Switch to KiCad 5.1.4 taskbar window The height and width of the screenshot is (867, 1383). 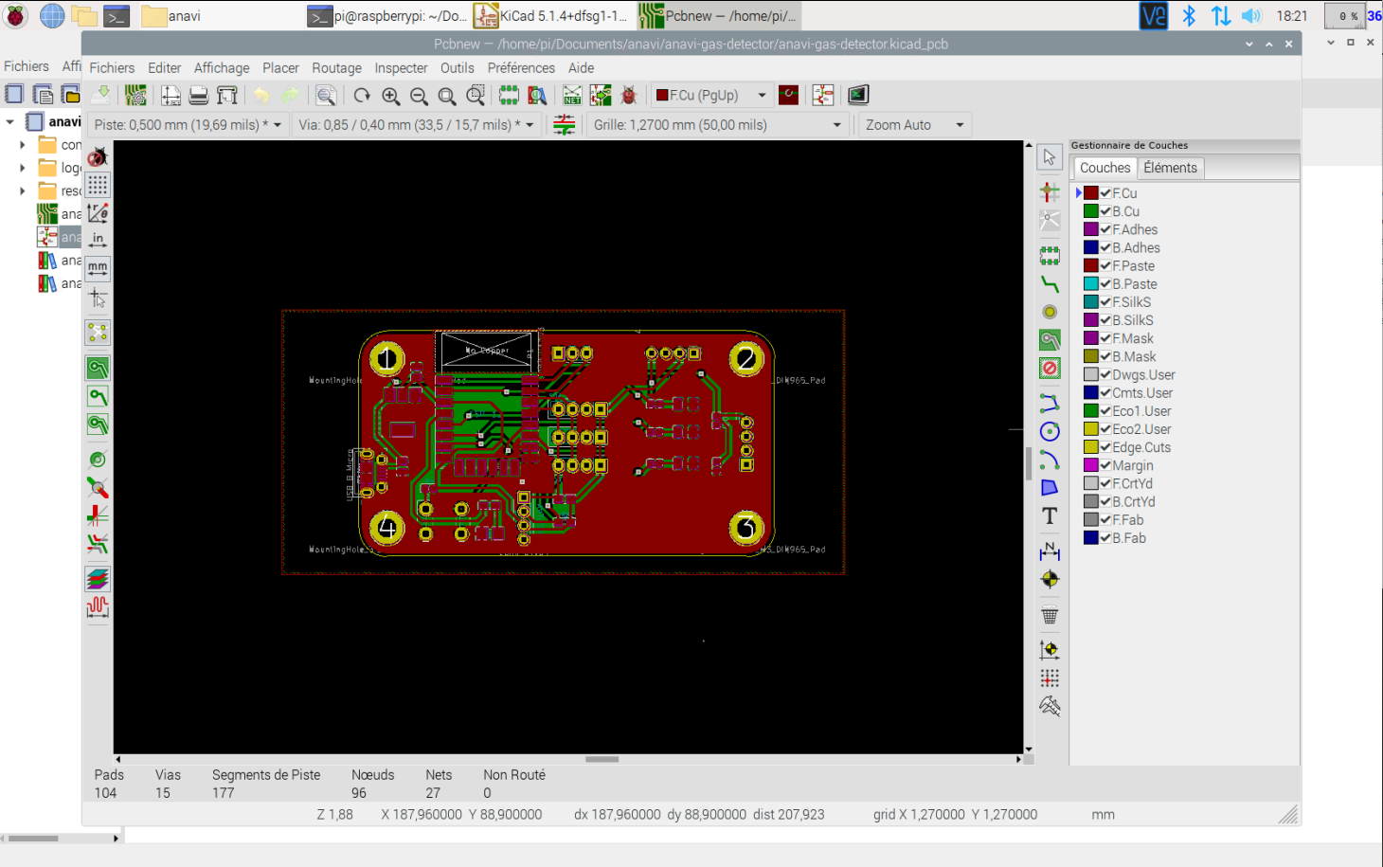point(551,15)
